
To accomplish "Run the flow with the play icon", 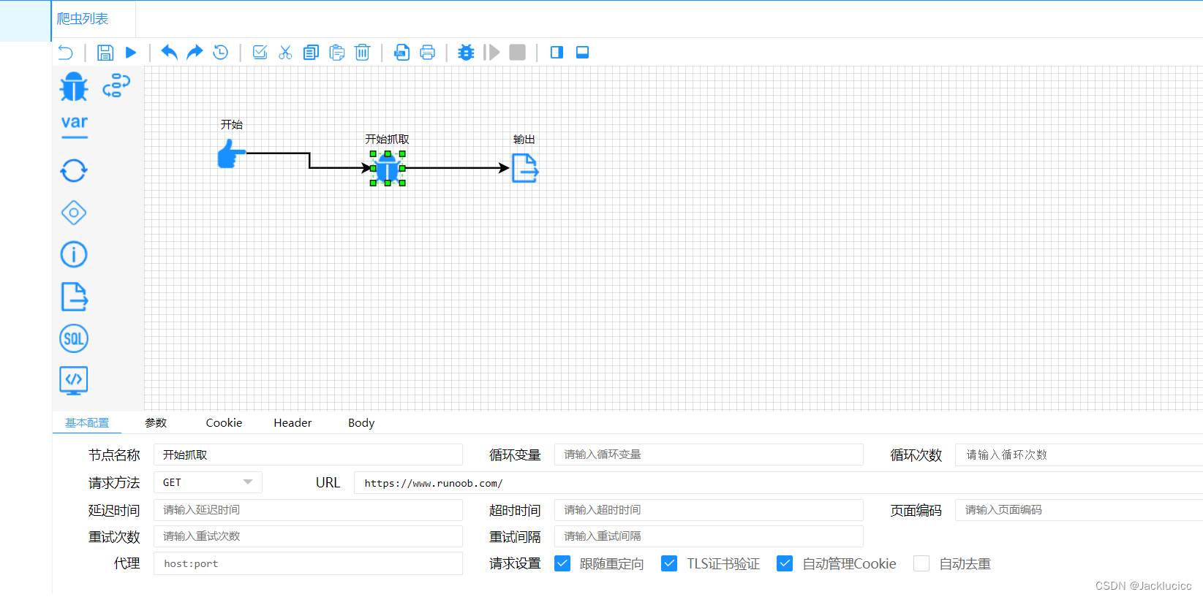I will point(131,53).
